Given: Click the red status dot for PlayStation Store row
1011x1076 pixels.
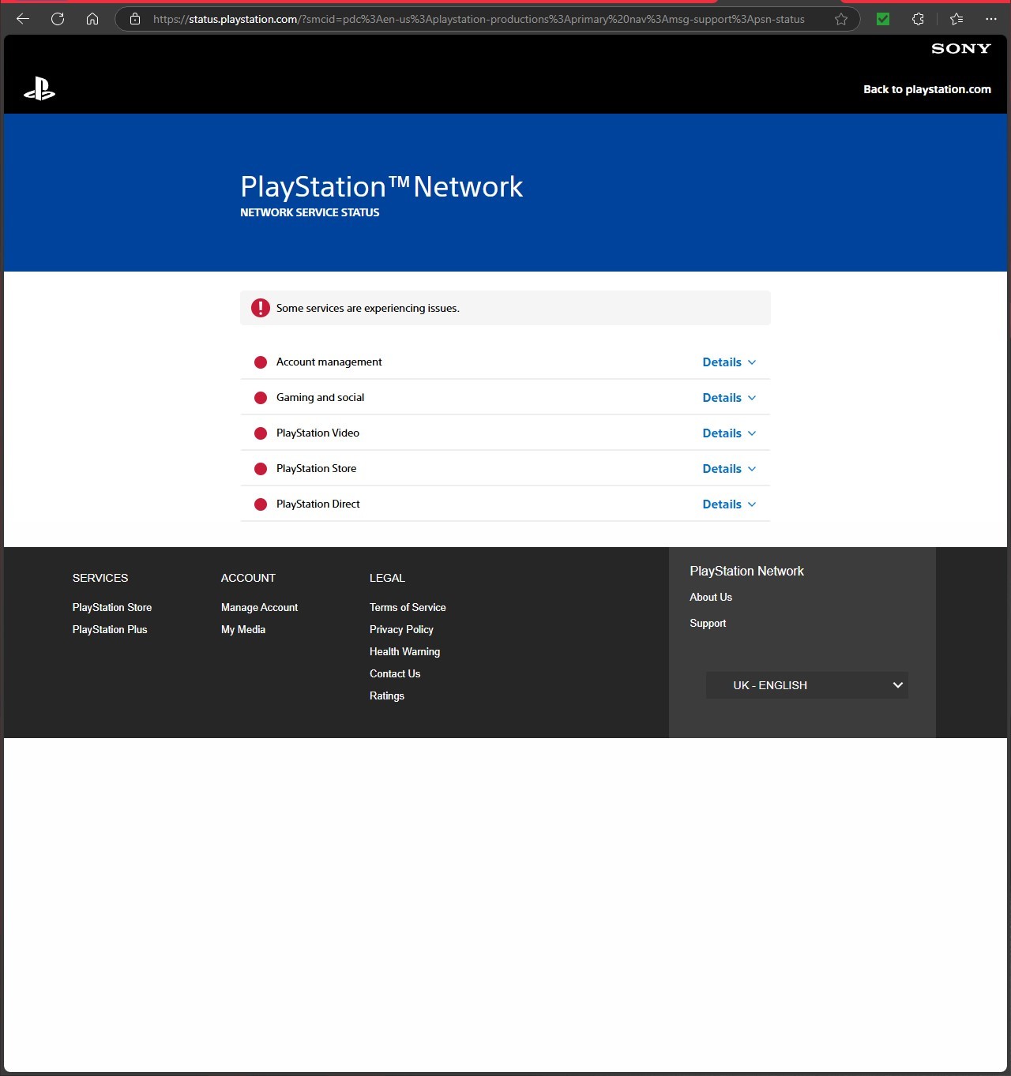Looking at the screenshot, I should pos(261,469).
